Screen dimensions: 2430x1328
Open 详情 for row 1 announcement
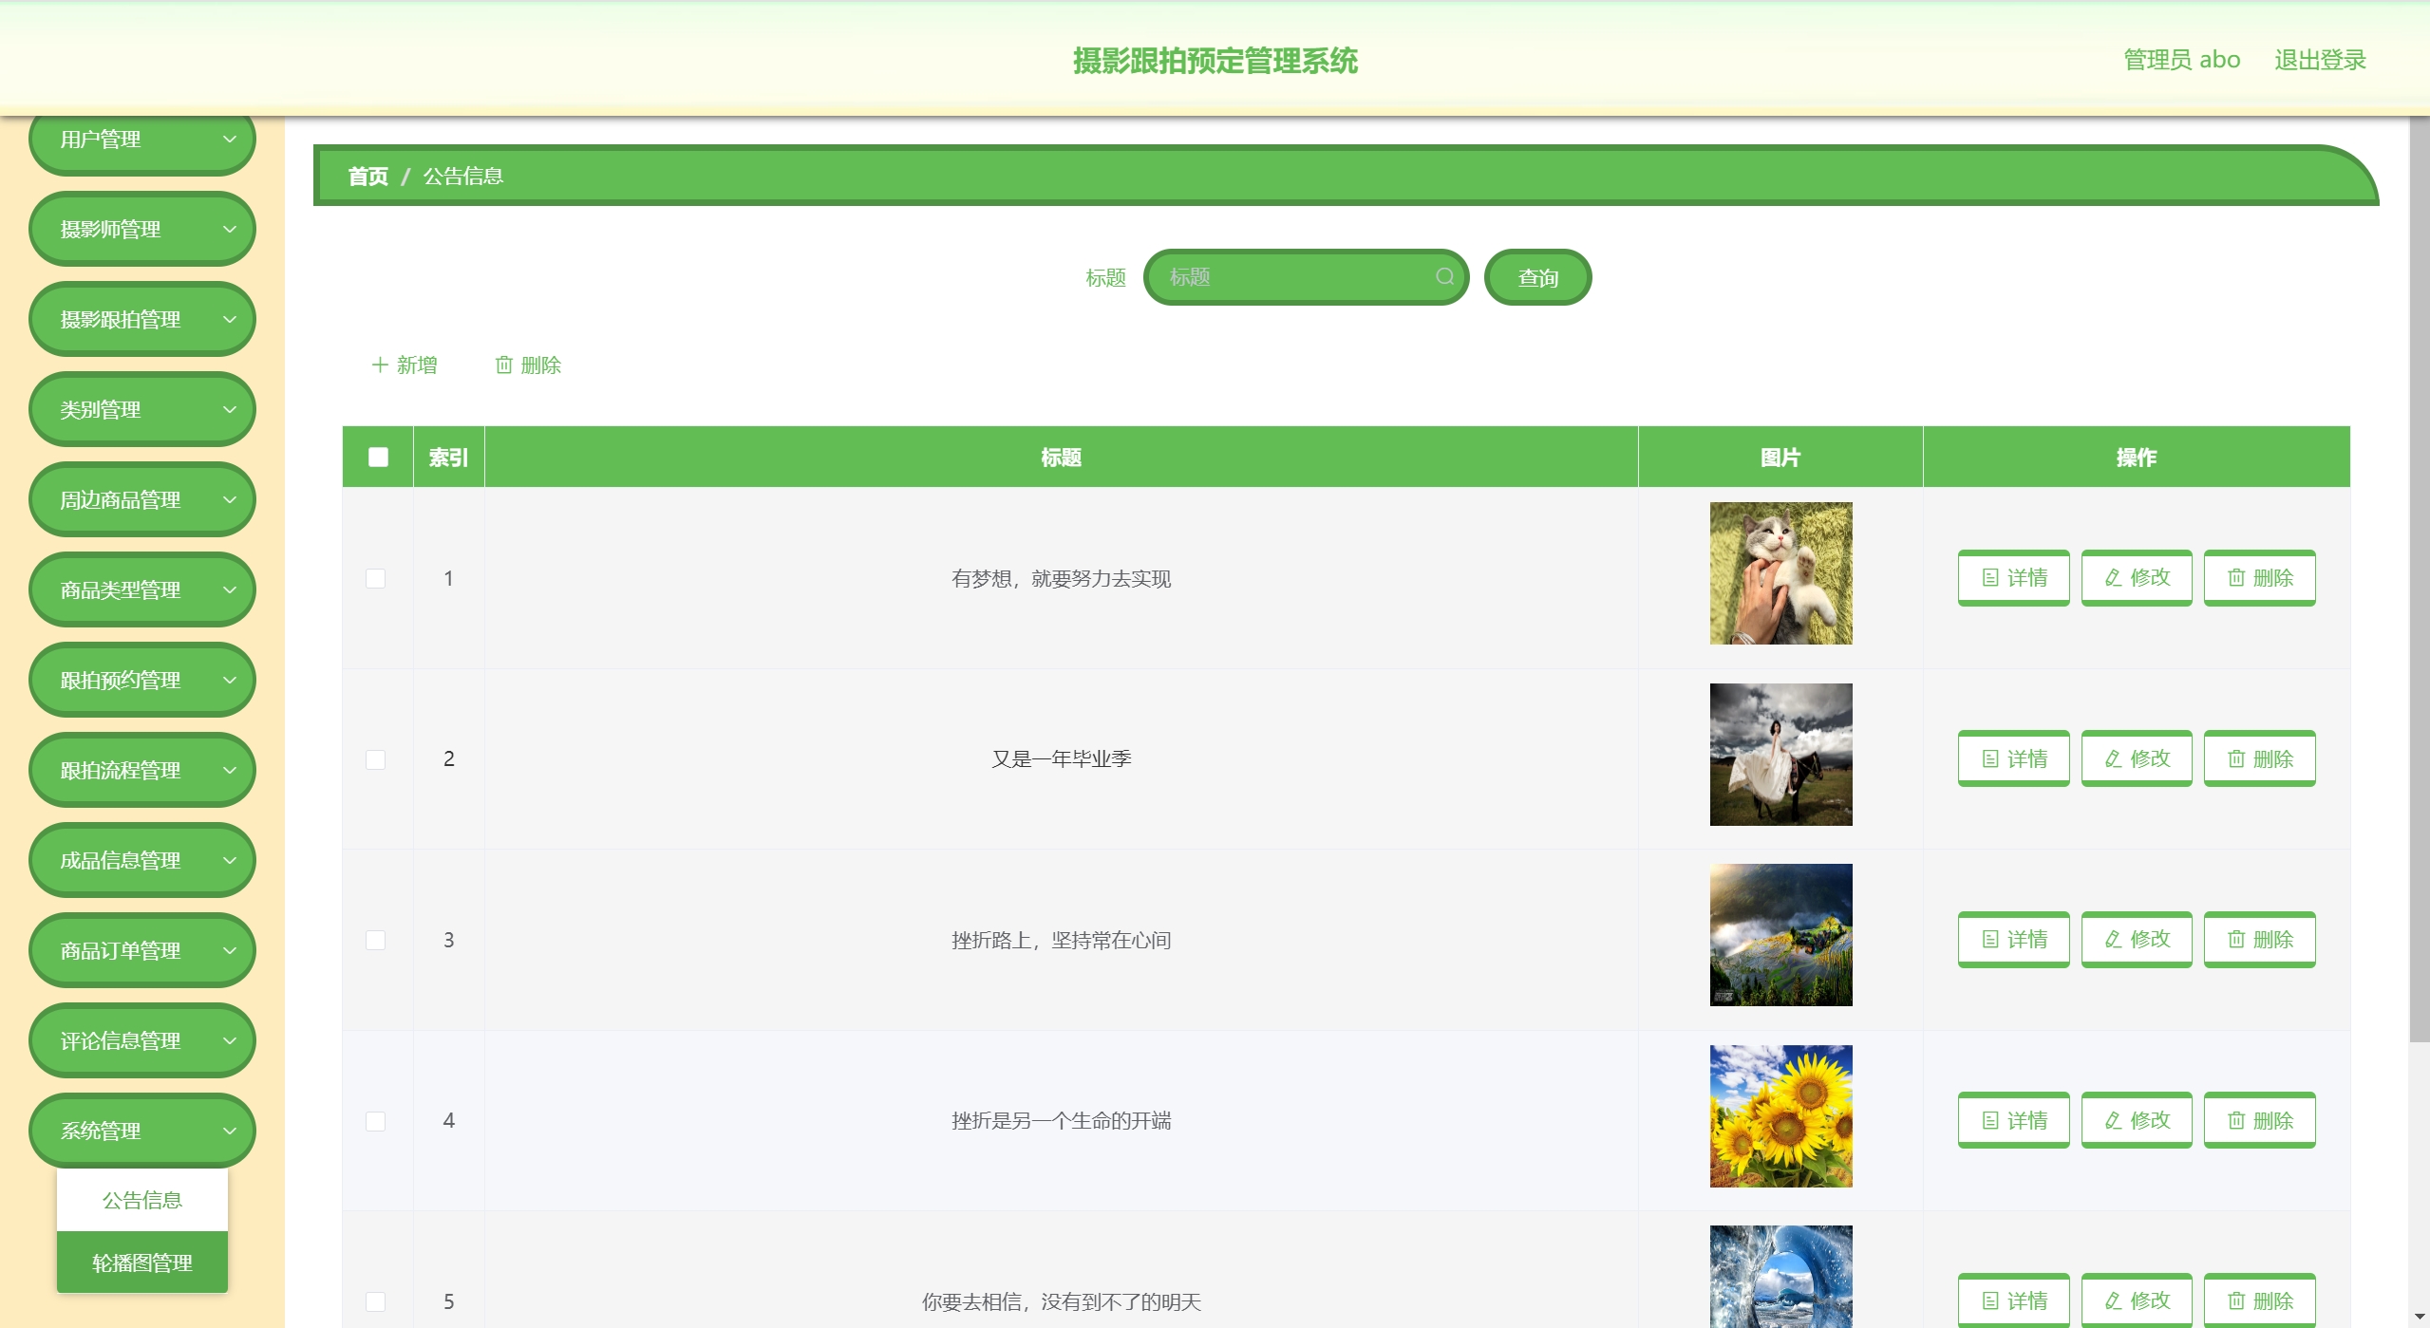coord(2013,577)
